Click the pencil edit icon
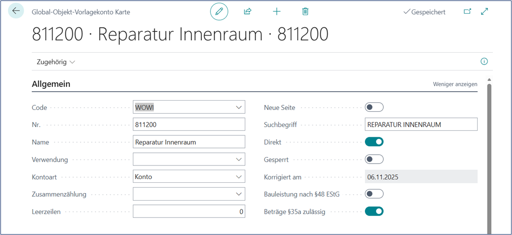Viewport: 512px width, 235px height. [x=219, y=12]
